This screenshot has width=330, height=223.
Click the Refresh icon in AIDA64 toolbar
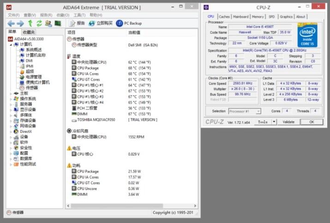(39, 23)
